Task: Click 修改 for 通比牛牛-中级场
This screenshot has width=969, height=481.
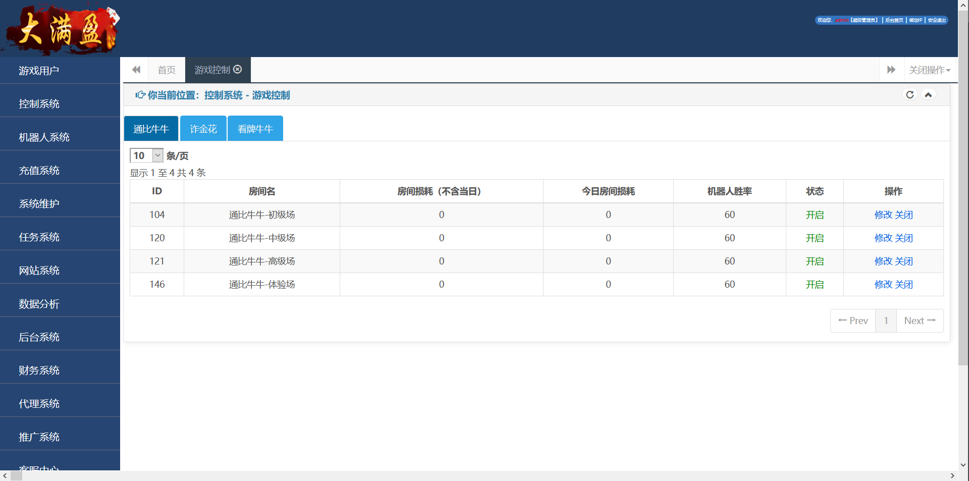Action: [883, 238]
